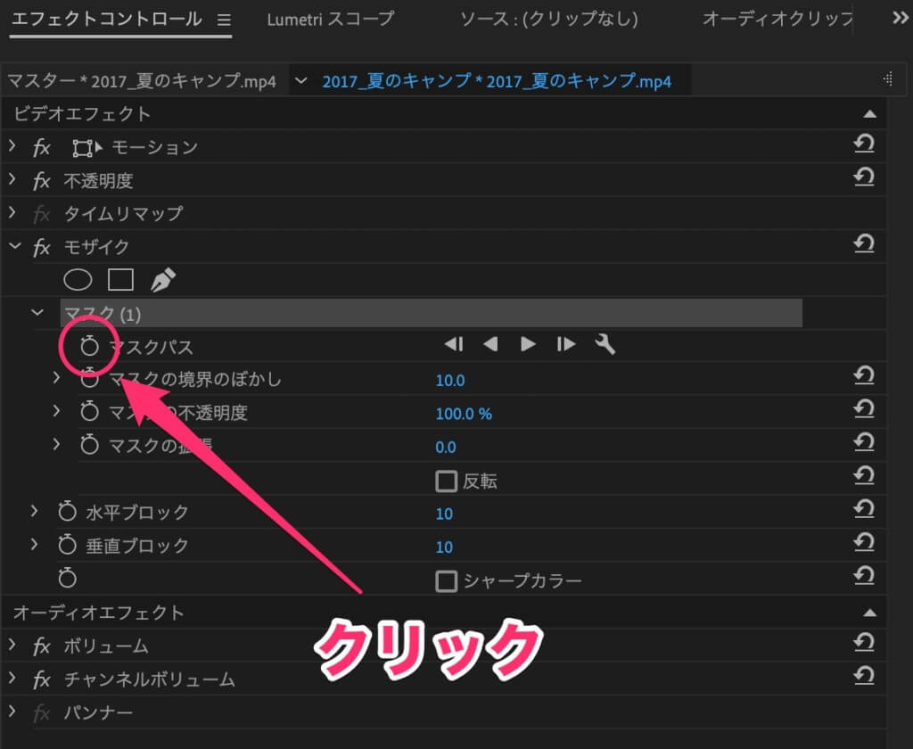Click the マスクの境界のぼかし value 10.0
913x749 pixels.
tap(450, 381)
